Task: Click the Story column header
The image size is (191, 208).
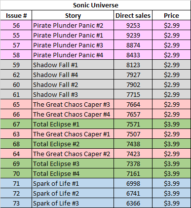Action: (73, 15)
